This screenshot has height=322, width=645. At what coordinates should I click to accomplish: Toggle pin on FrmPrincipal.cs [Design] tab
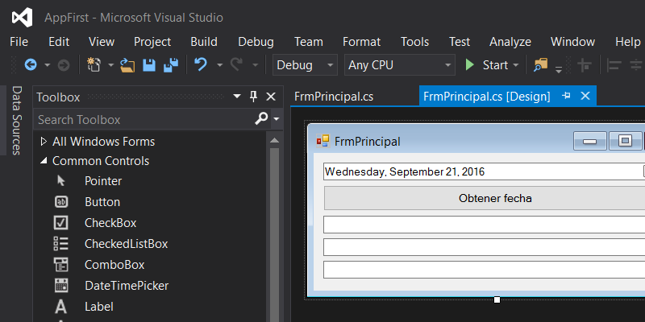(x=567, y=96)
